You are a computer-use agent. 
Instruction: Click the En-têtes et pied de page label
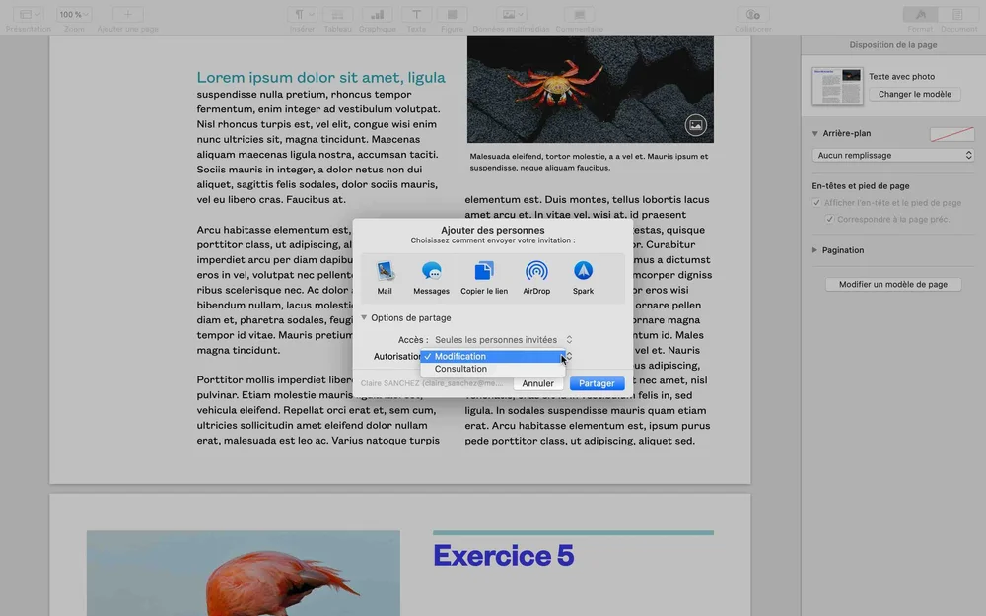click(860, 186)
